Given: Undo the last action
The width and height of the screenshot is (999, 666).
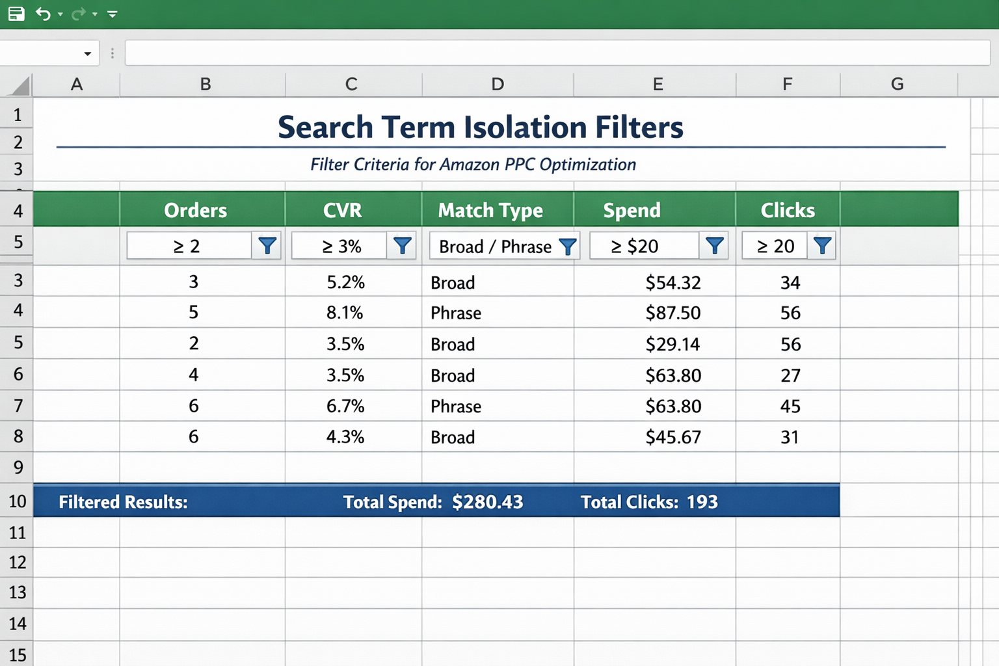Looking at the screenshot, I should tap(43, 13).
